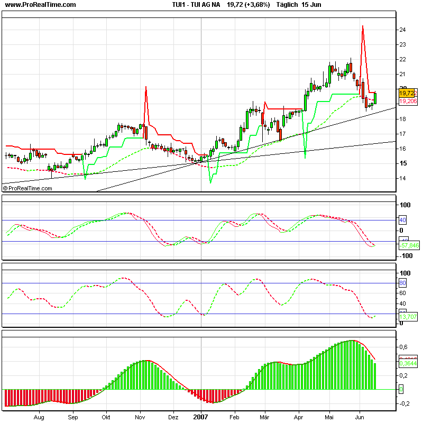Image resolution: width=423 pixels, height=423 pixels.
Task: Select the blue 80 overbought level label
Action: [402, 284]
